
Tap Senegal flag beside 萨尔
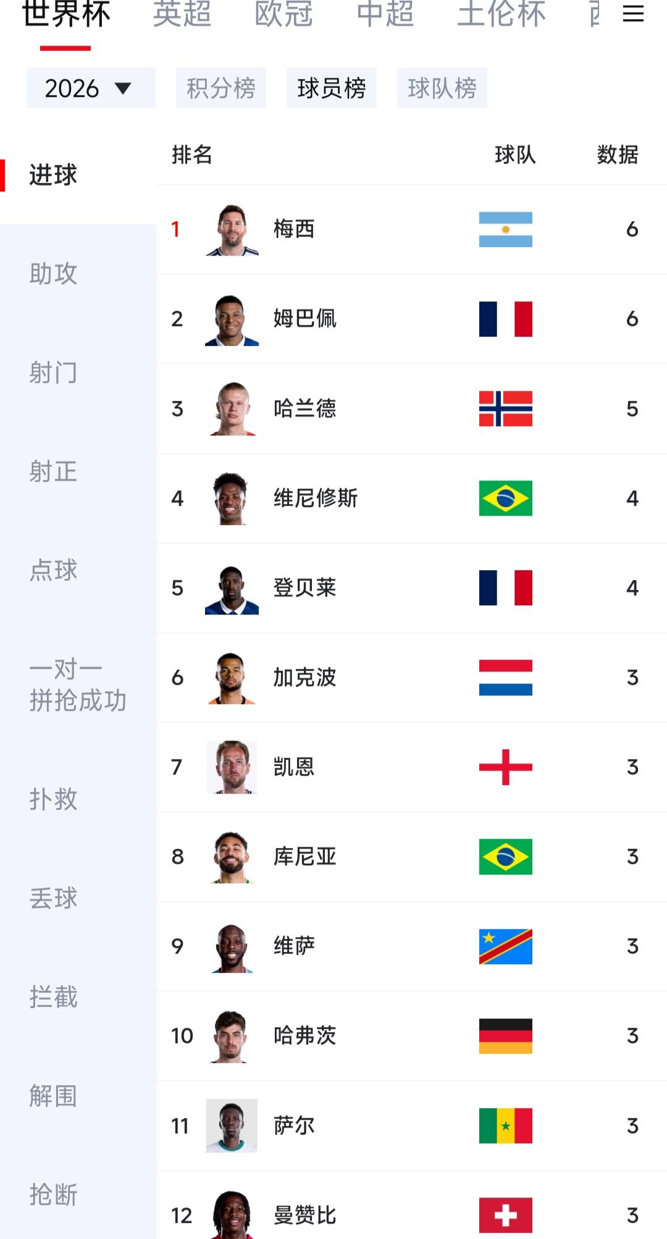505,1125
